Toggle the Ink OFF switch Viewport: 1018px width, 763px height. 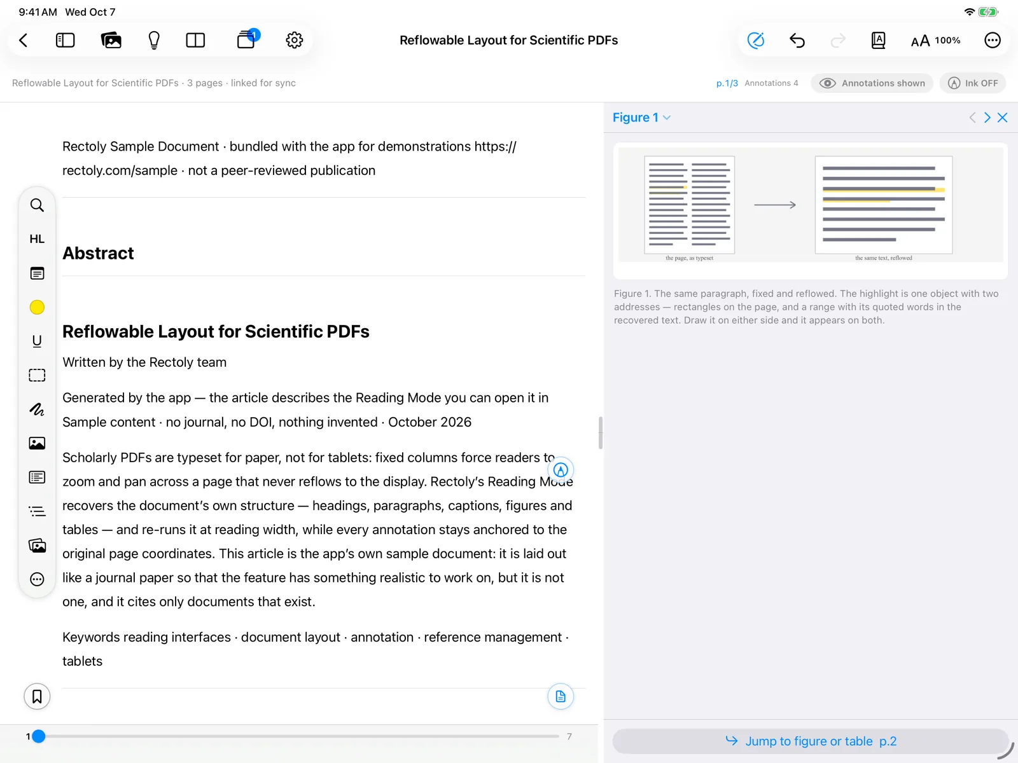(x=973, y=83)
